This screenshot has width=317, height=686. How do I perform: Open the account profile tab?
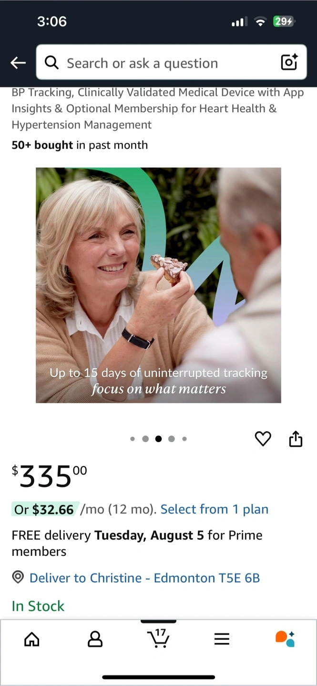pyautogui.click(x=95, y=639)
